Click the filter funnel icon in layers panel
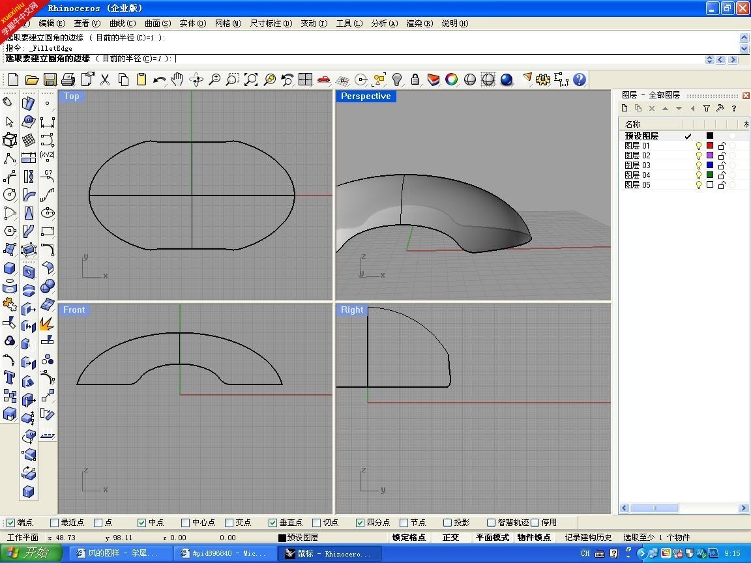The image size is (751, 563). [707, 108]
